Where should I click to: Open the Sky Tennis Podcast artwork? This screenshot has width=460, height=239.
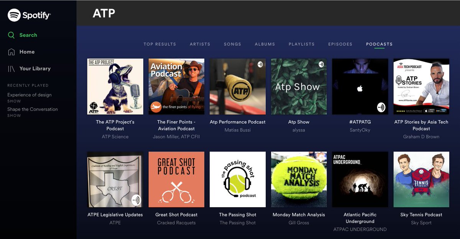click(x=421, y=179)
